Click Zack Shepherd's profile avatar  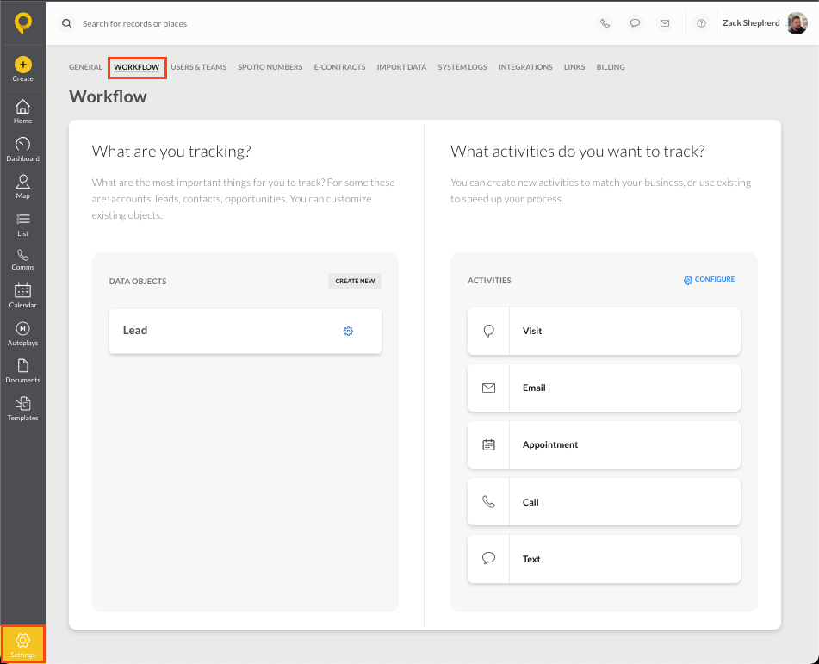pyautogui.click(x=797, y=23)
